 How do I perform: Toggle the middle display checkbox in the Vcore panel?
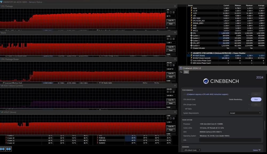(x=171, y=39)
